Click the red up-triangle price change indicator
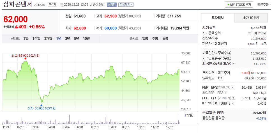Viewport: 272px width, 133px height. point(17,27)
